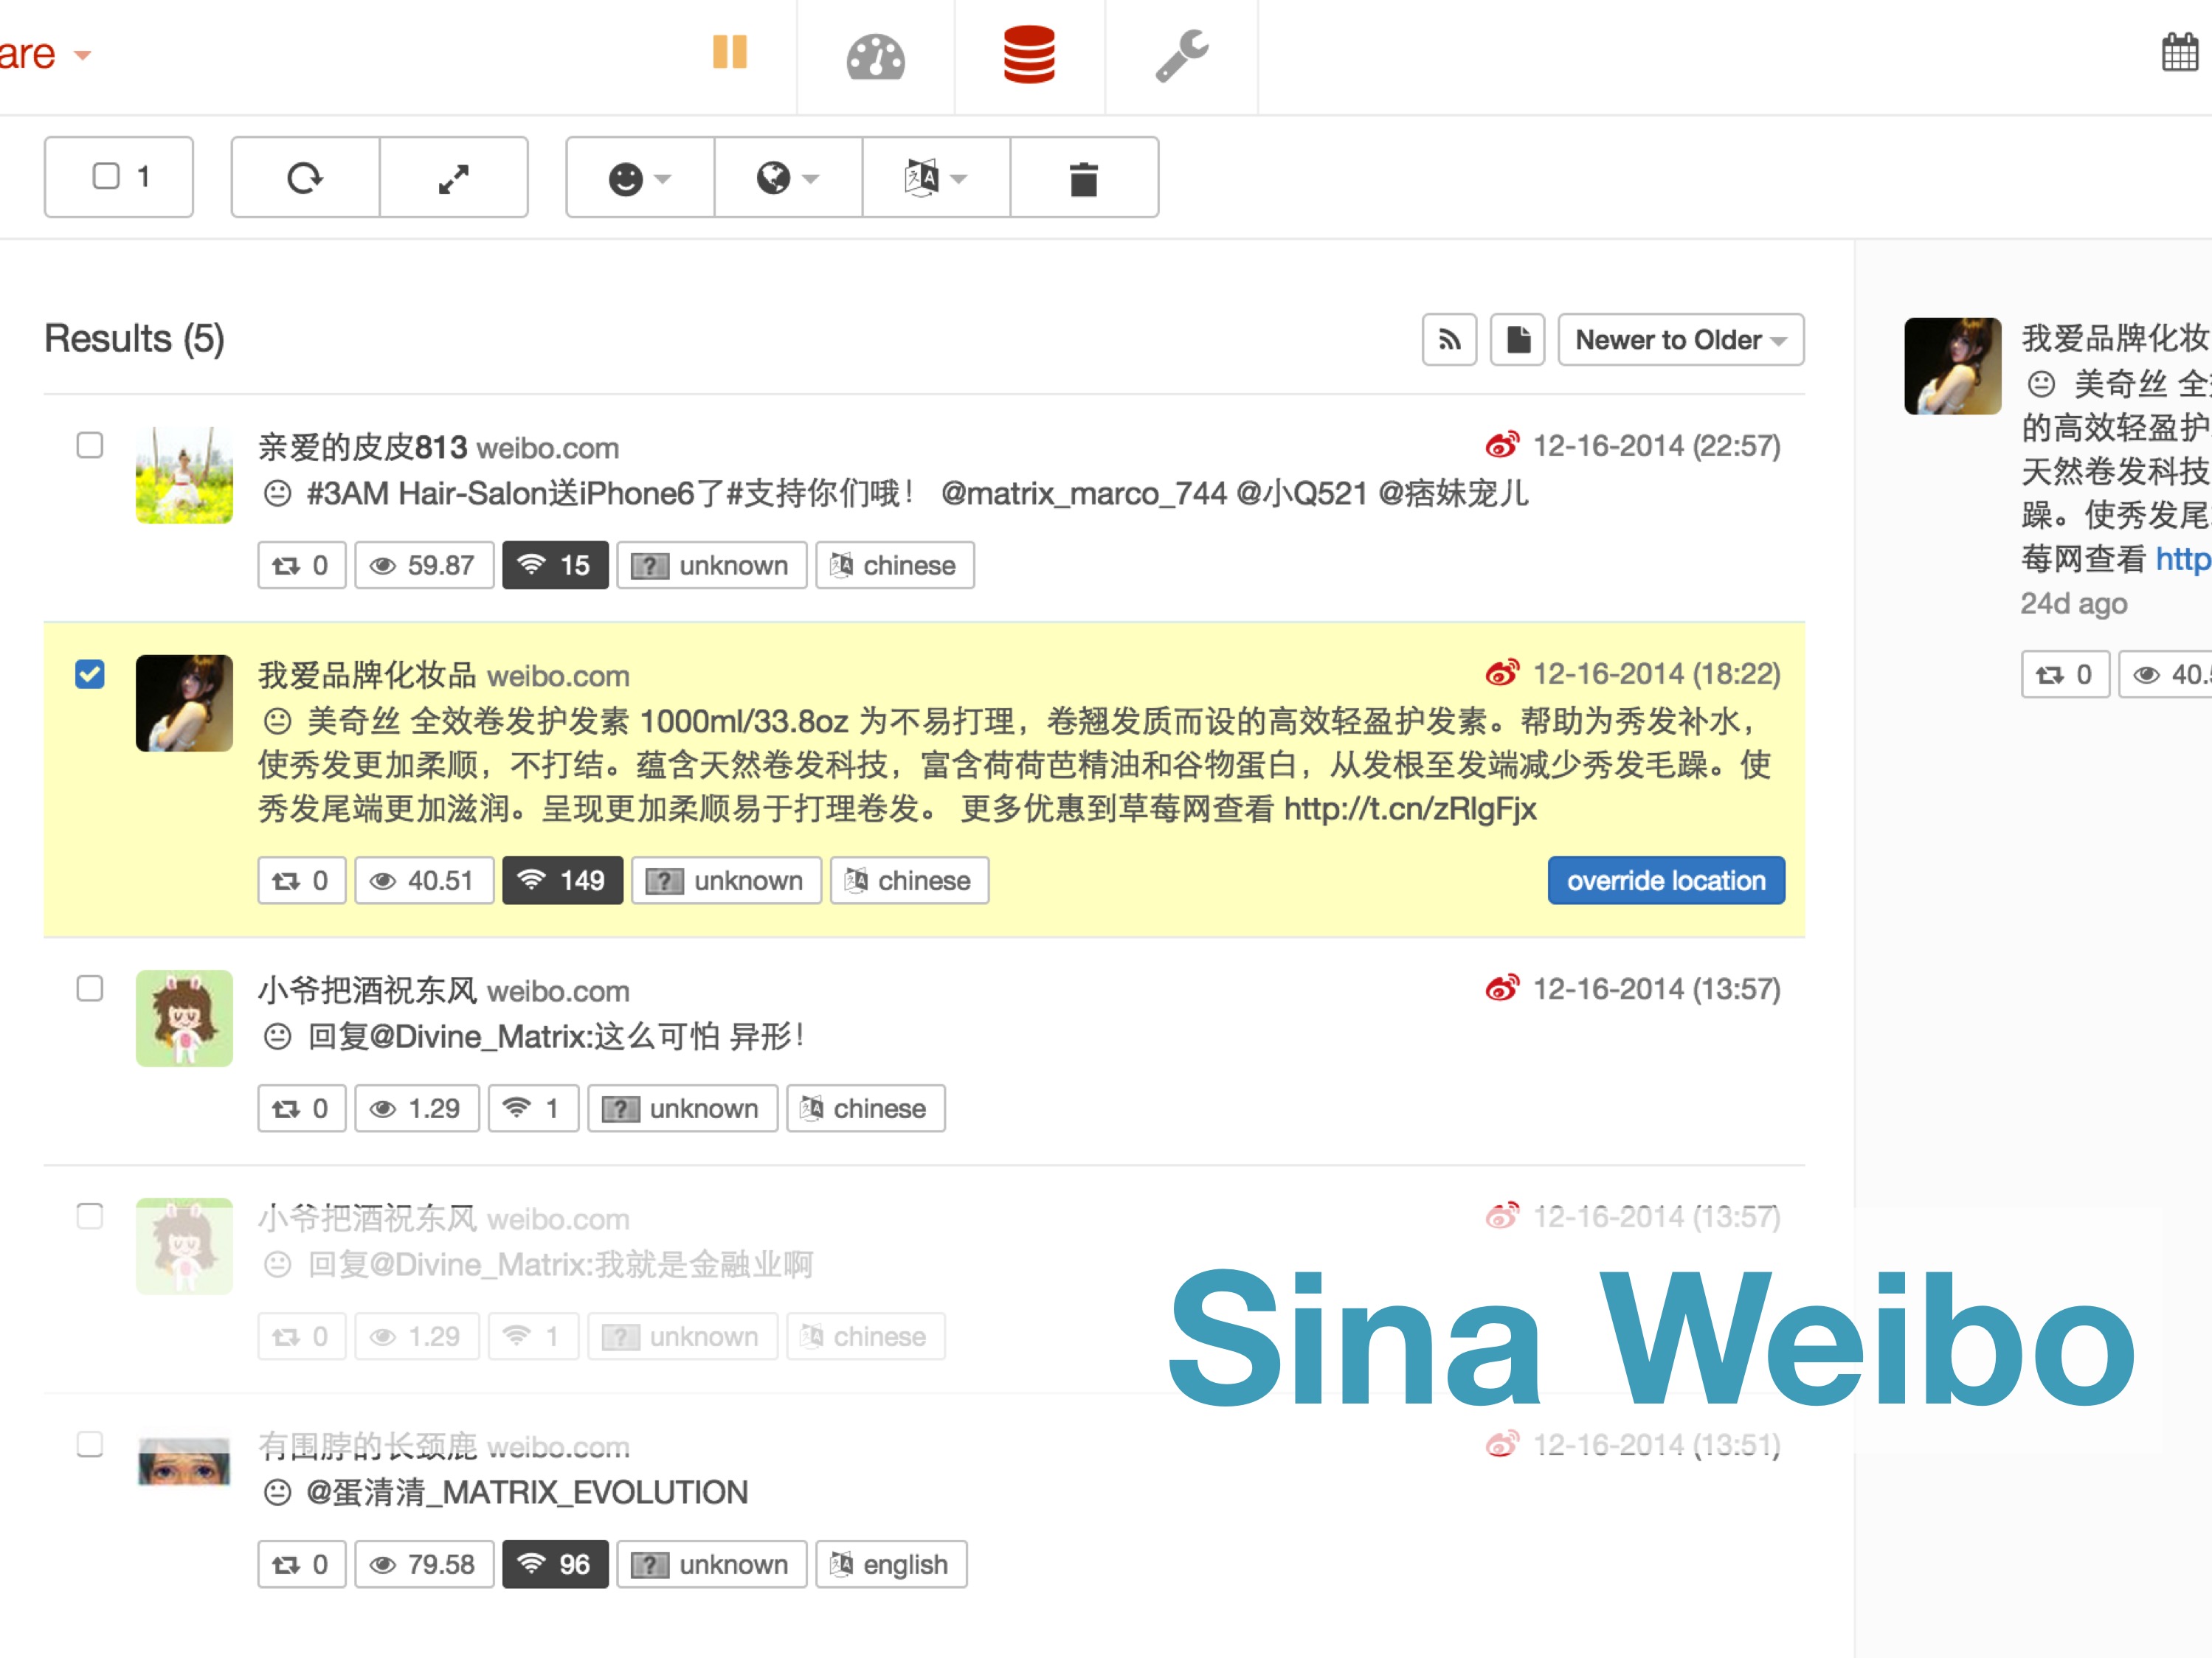
Task: Click the export document icon
Action: pyautogui.click(x=1517, y=340)
